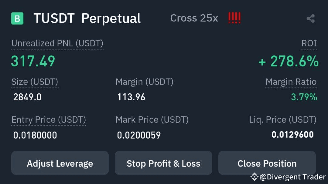Tap the share icon at top right
This screenshot has width=328, height=184.
click(311, 18)
